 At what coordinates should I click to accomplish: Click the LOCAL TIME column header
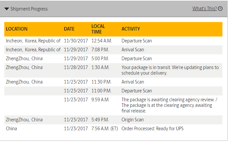98,29
